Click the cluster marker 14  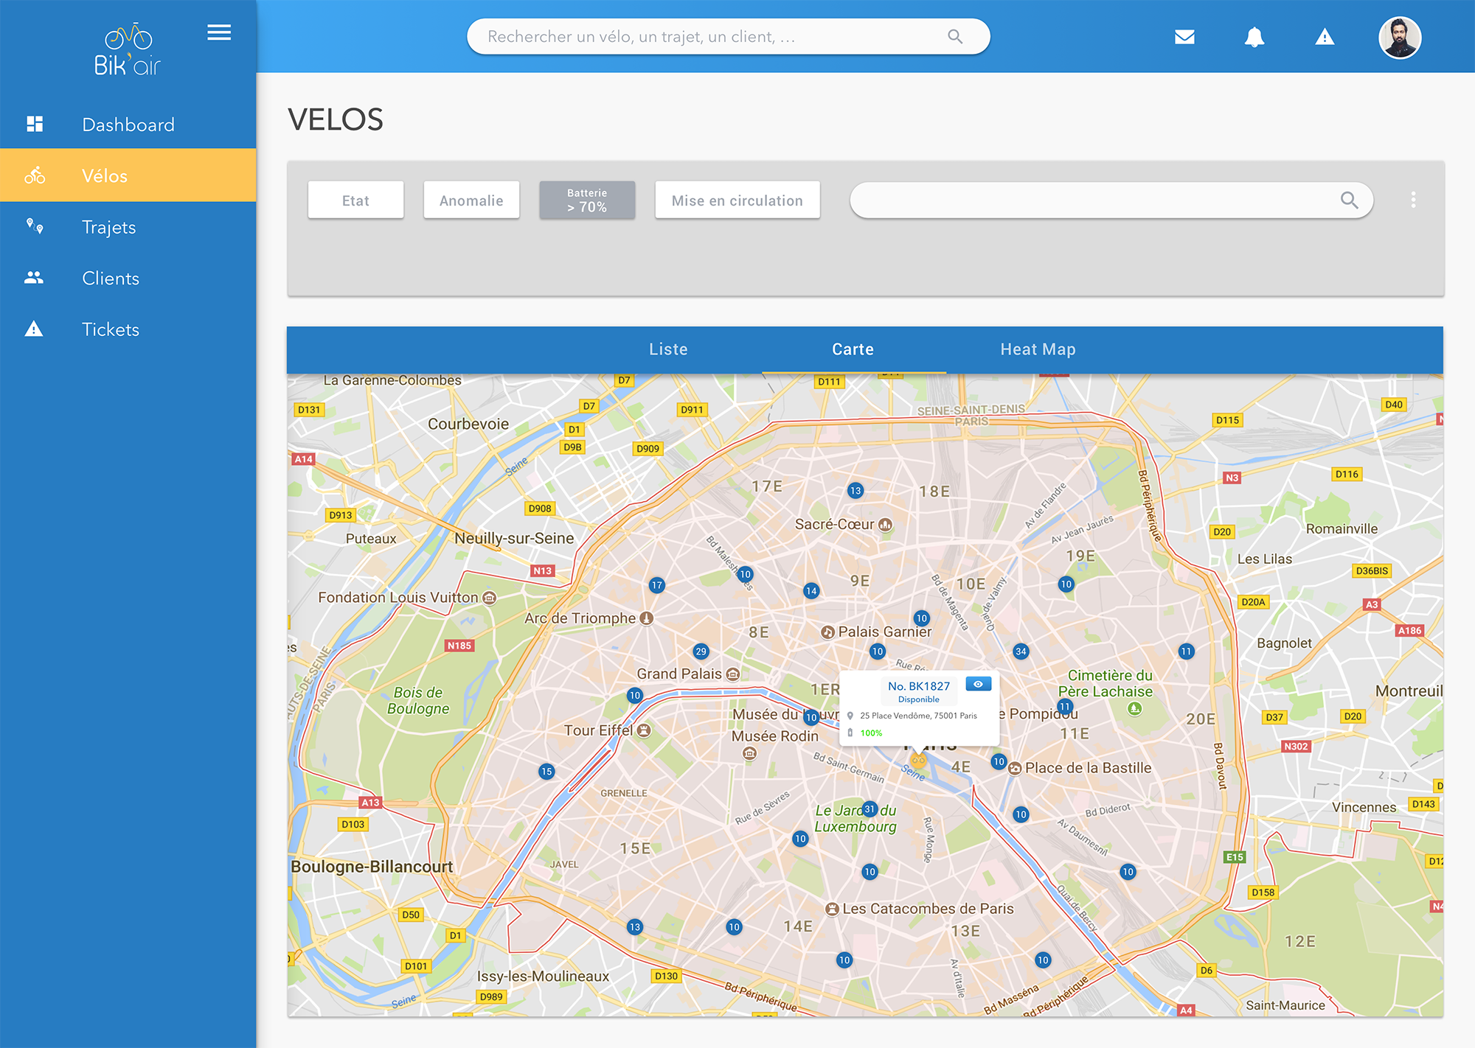(x=811, y=590)
